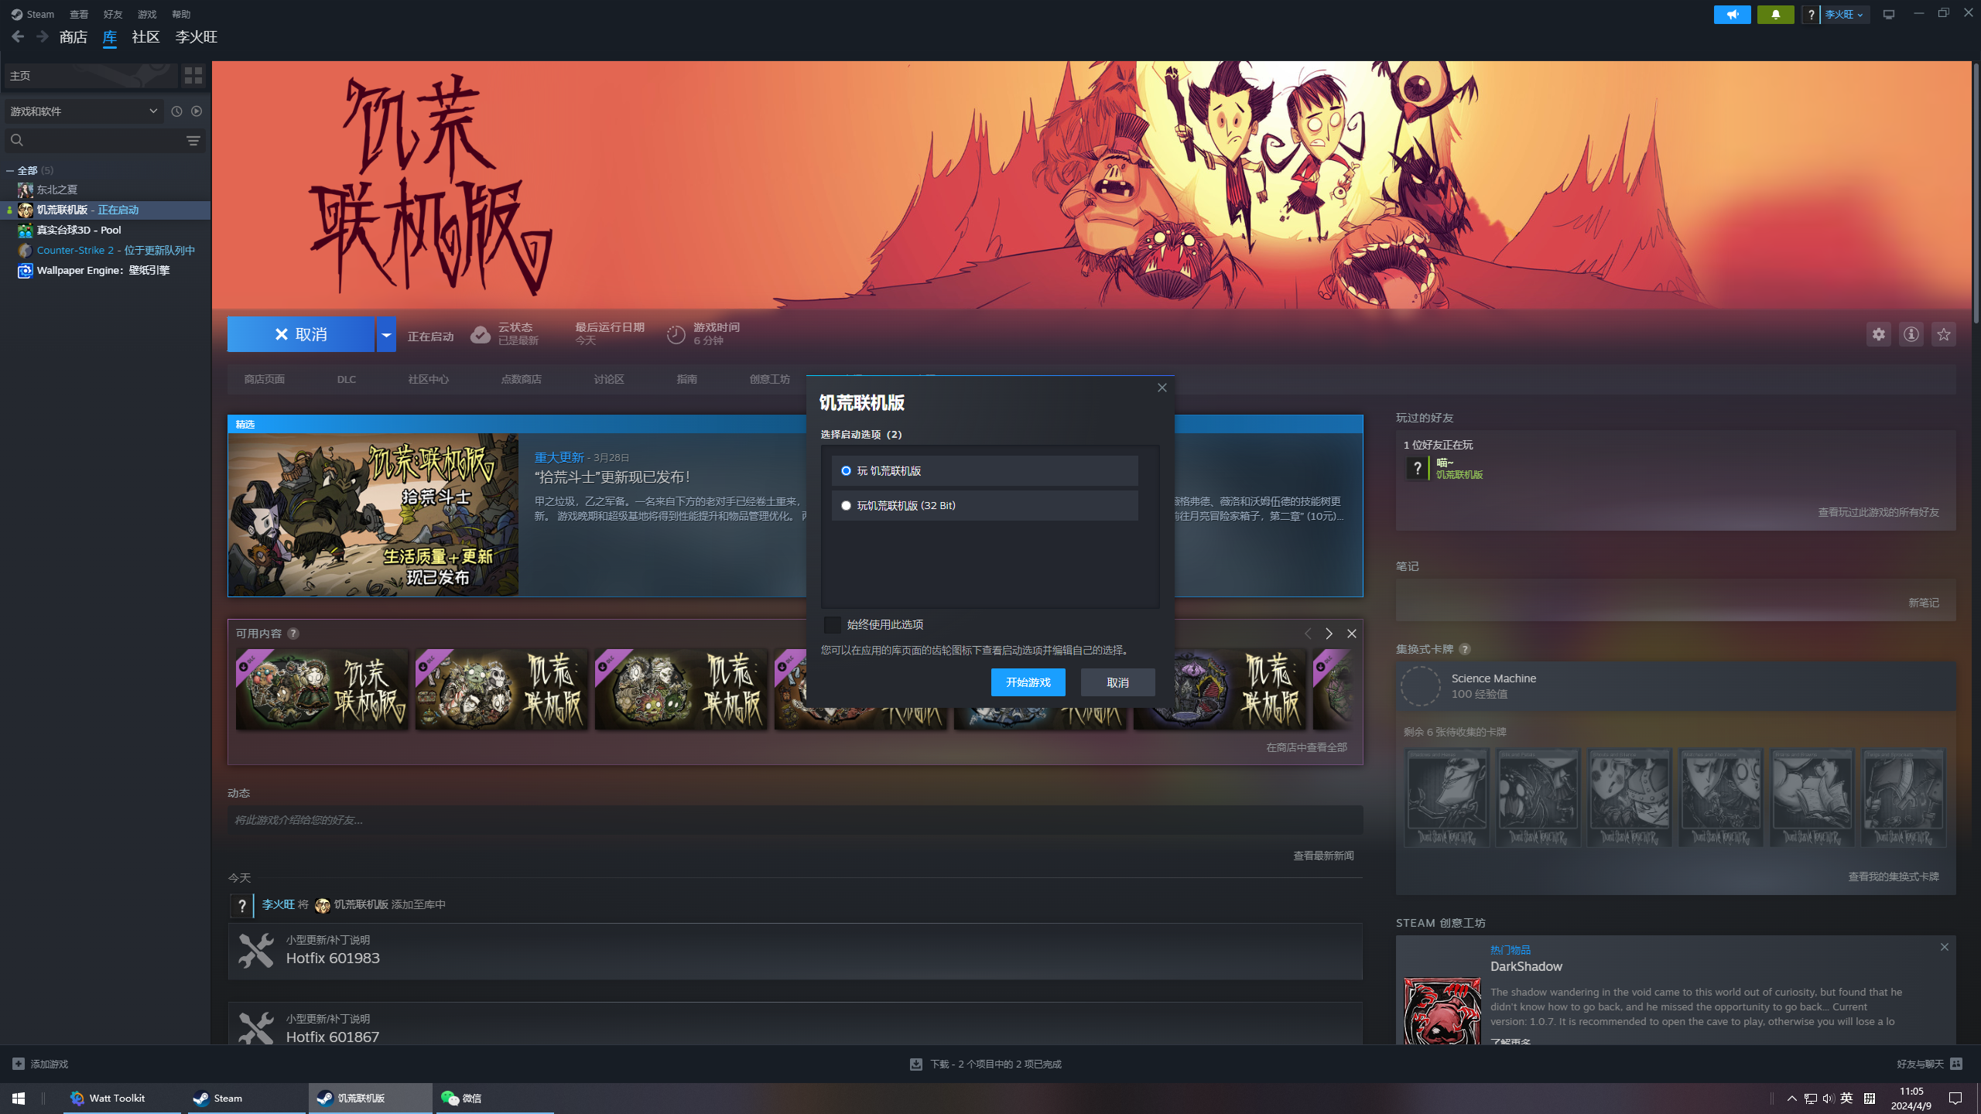Screen dimensions: 1981x1114
Task: Show hidden system tray icons
Action: point(1791,1099)
